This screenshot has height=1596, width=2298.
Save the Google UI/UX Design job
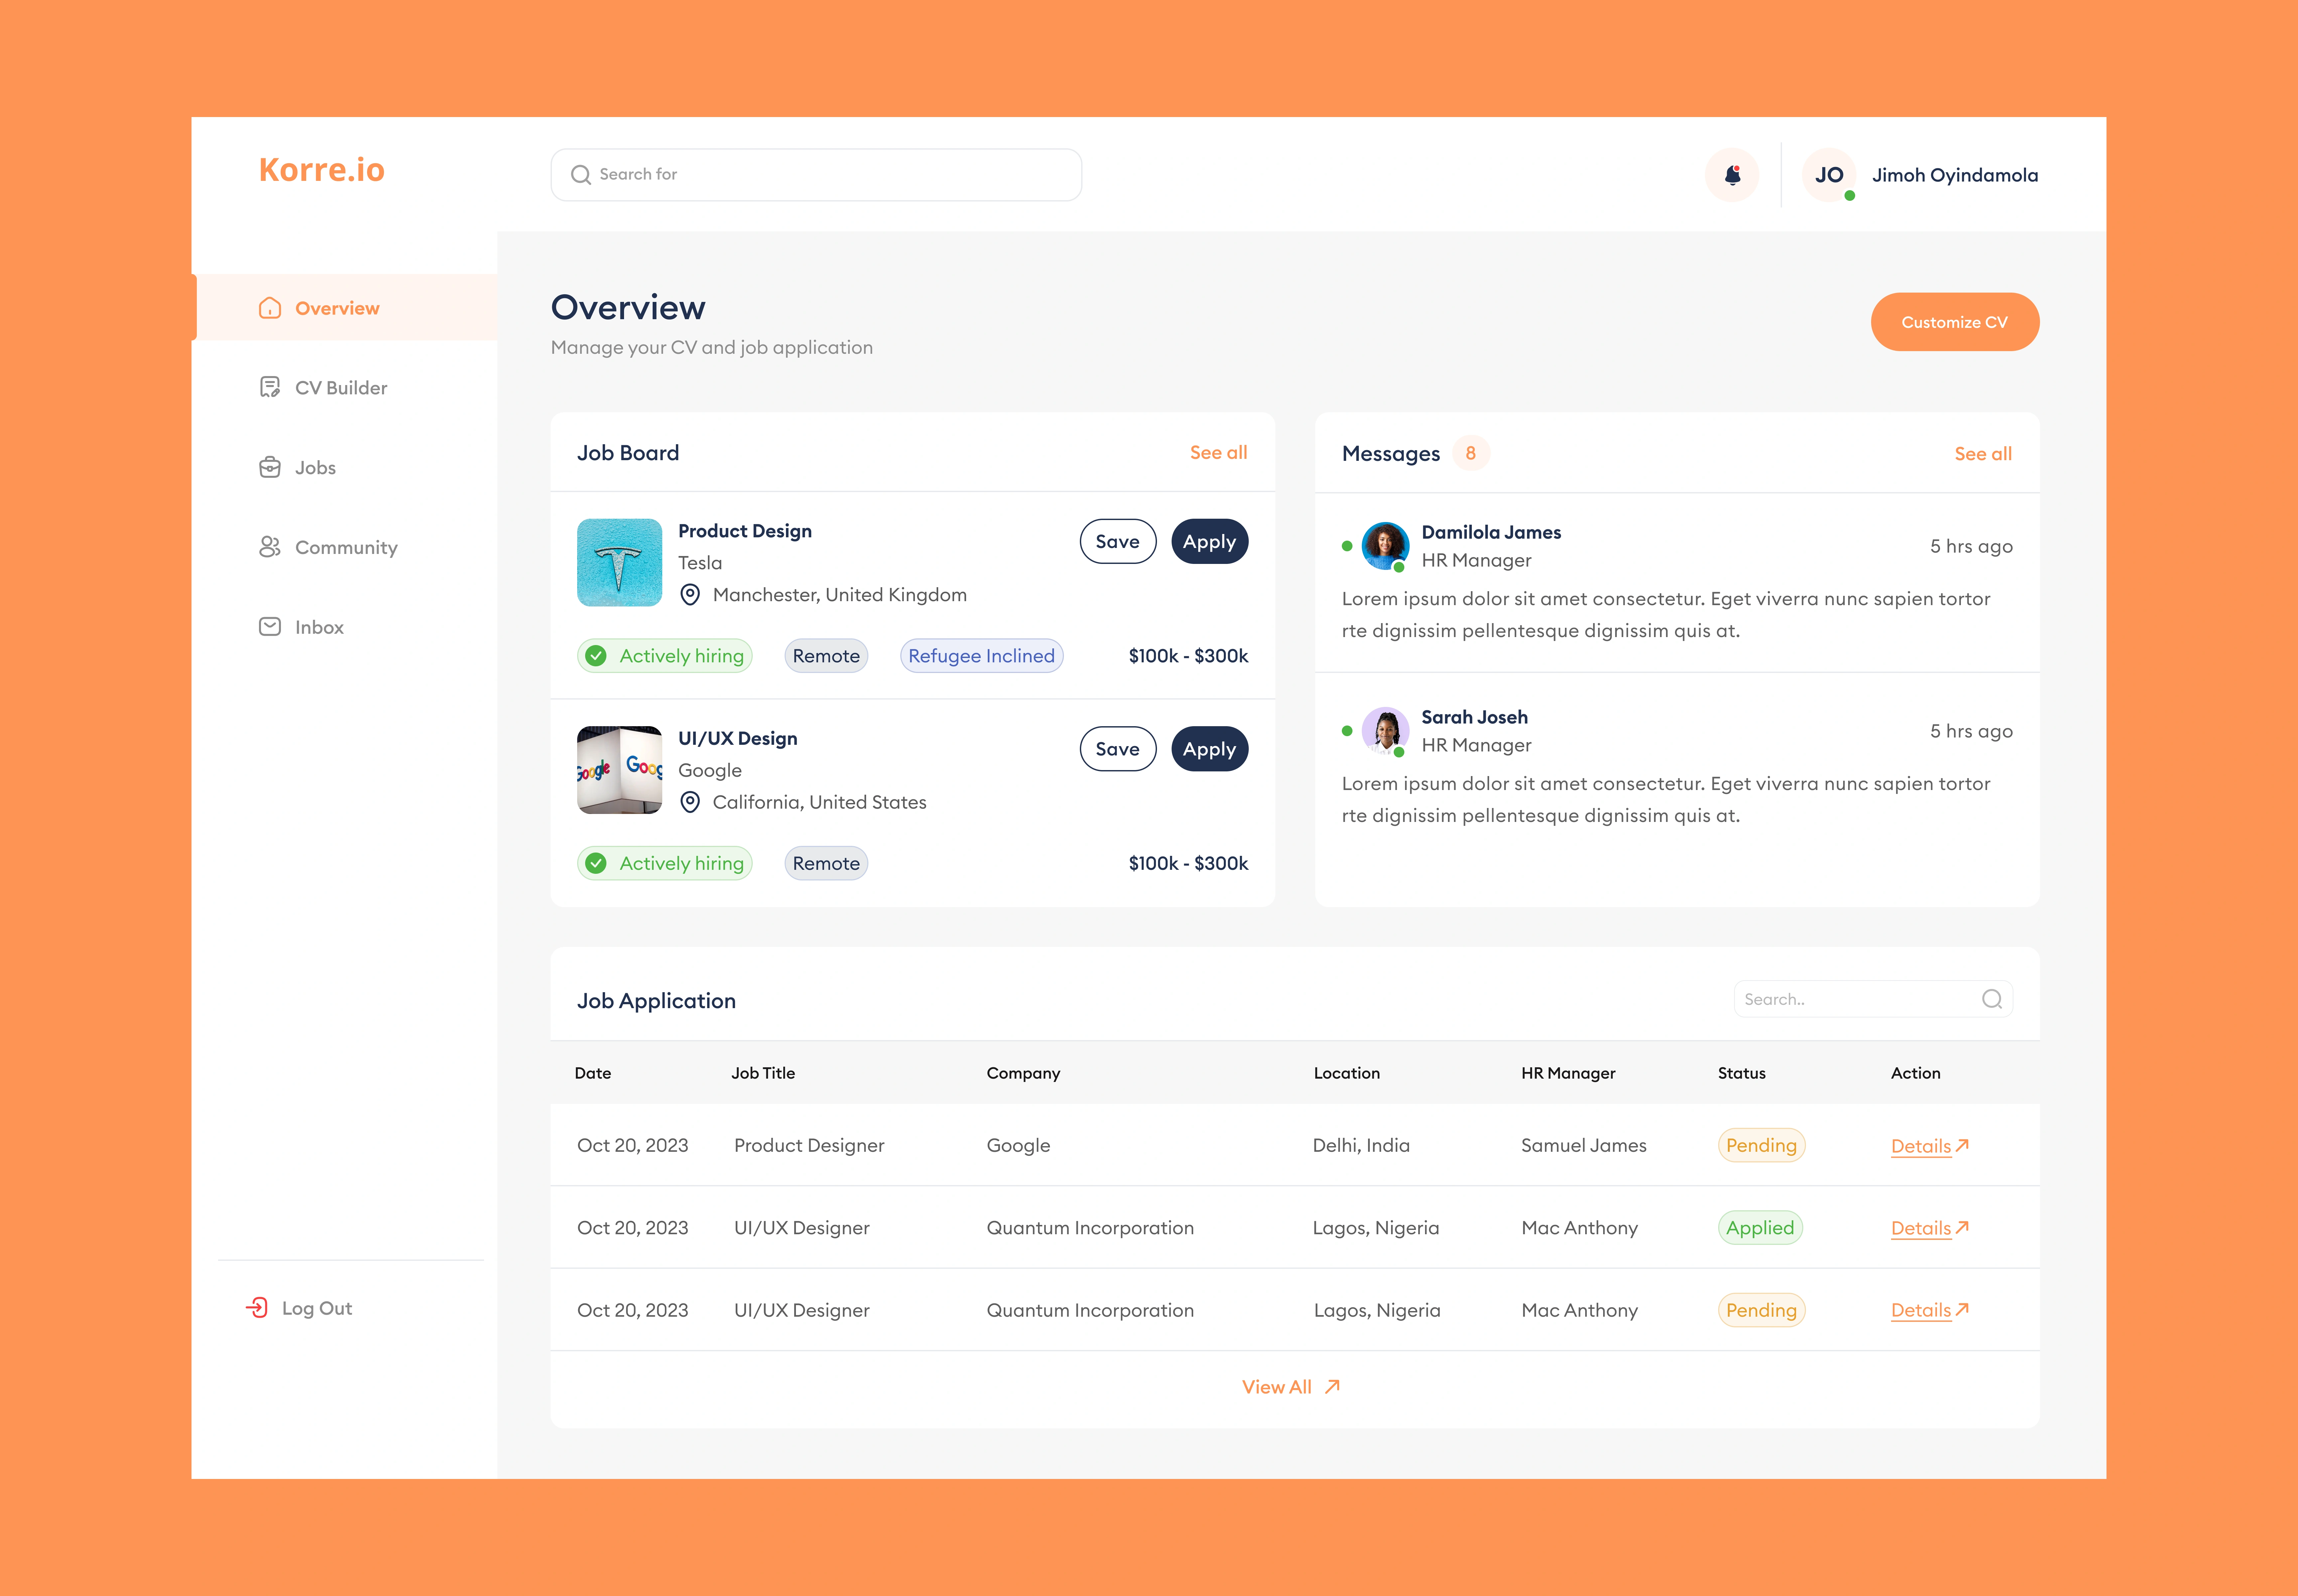tap(1118, 749)
